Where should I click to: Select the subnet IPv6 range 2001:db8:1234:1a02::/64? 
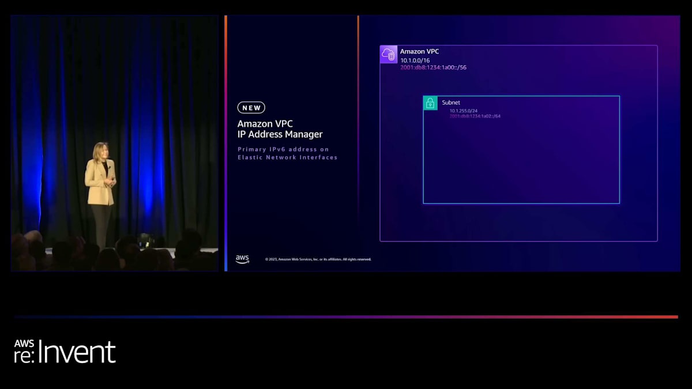click(475, 116)
